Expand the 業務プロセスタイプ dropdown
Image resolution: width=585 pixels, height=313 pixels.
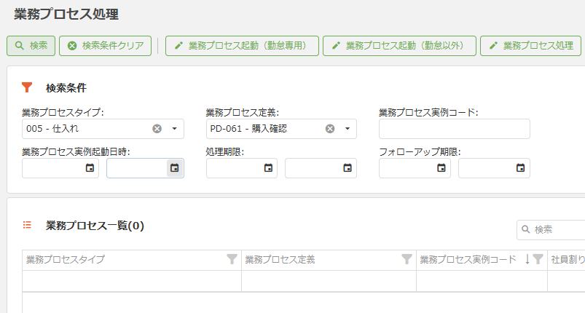tap(174, 129)
